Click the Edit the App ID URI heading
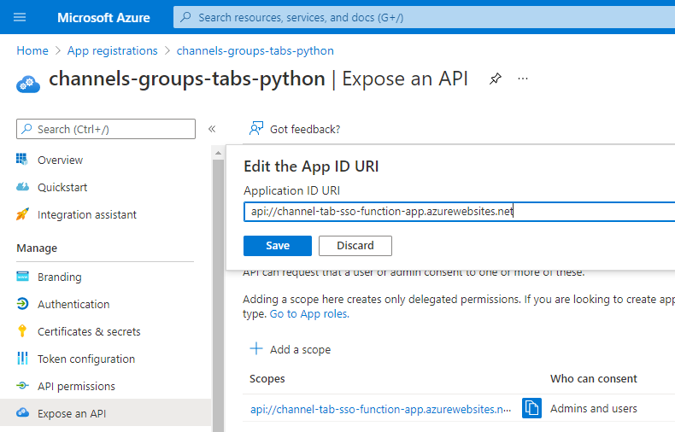 click(x=311, y=166)
